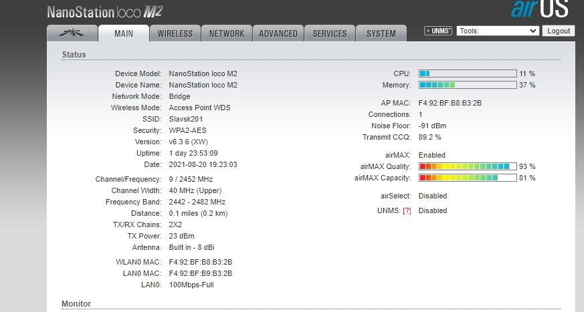The width and height of the screenshot is (584, 312).
Task: Click the Uptime value 1 day 23:53:09
Action: (x=193, y=153)
